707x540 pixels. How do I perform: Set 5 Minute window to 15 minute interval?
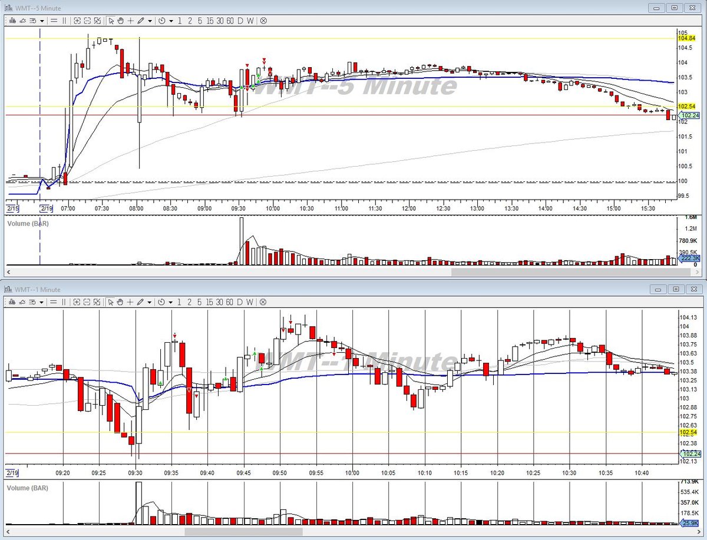[x=210, y=21]
